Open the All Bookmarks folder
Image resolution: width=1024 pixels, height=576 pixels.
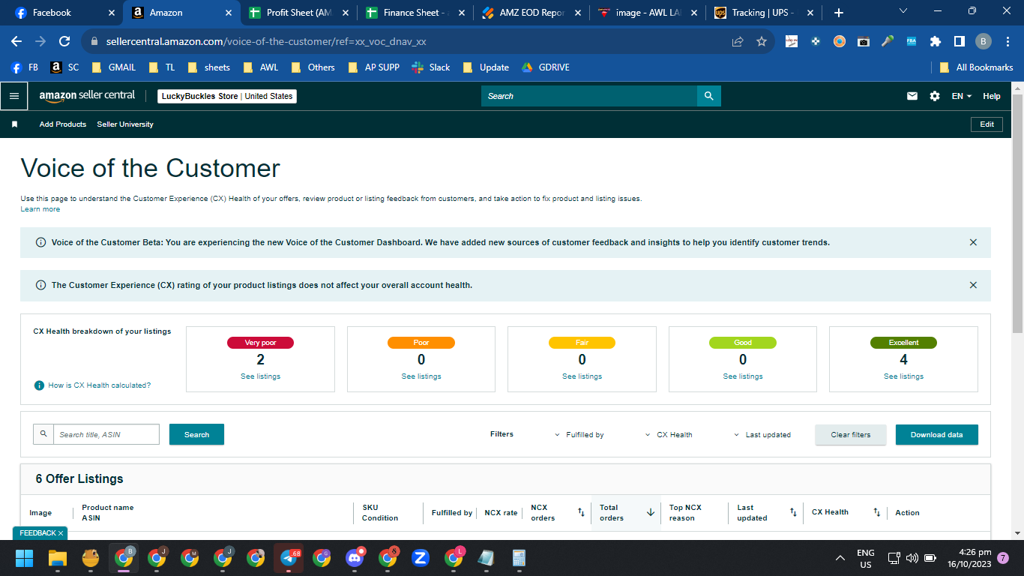(x=977, y=67)
